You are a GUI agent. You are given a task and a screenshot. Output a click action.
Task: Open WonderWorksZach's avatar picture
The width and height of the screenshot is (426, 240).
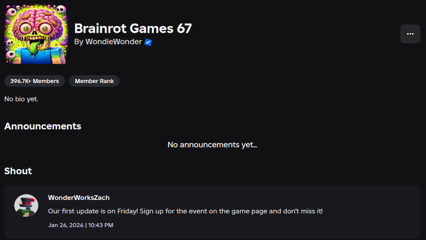(26, 206)
